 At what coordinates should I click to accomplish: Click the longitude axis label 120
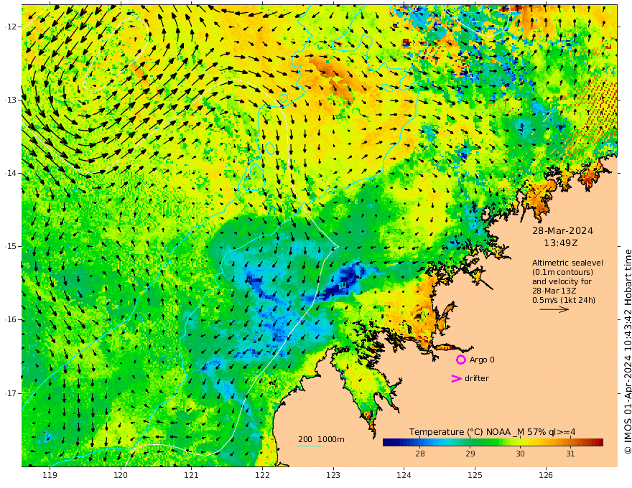pos(121,476)
